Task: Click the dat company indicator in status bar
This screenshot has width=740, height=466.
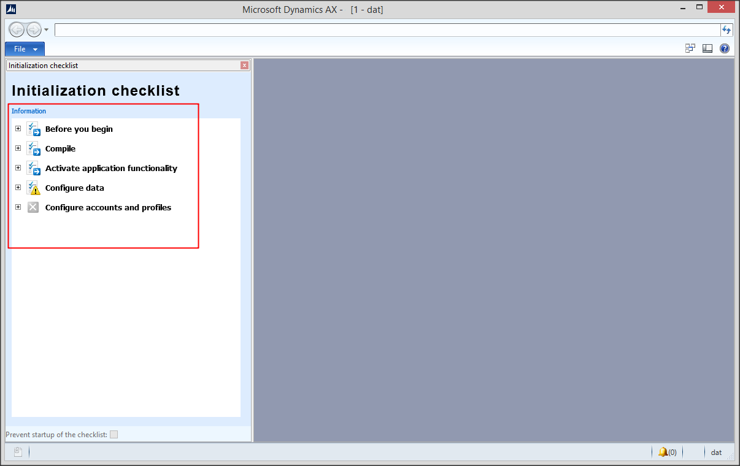Action: pos(716,453)
